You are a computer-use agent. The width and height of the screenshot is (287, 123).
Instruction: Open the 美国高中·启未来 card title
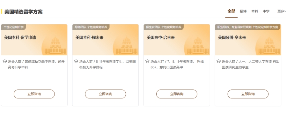161,38
